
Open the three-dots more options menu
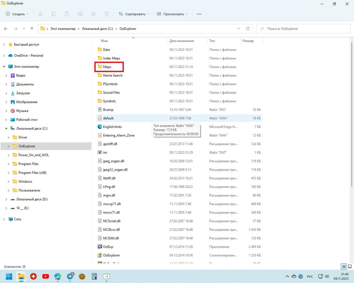coord(199,14)
